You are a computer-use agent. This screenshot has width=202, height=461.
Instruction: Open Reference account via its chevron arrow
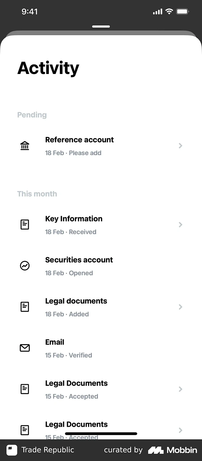pos(181,146)
